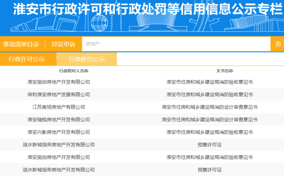Select 淮安兴彰房地产开发有限公司 row name

[59, 132]
